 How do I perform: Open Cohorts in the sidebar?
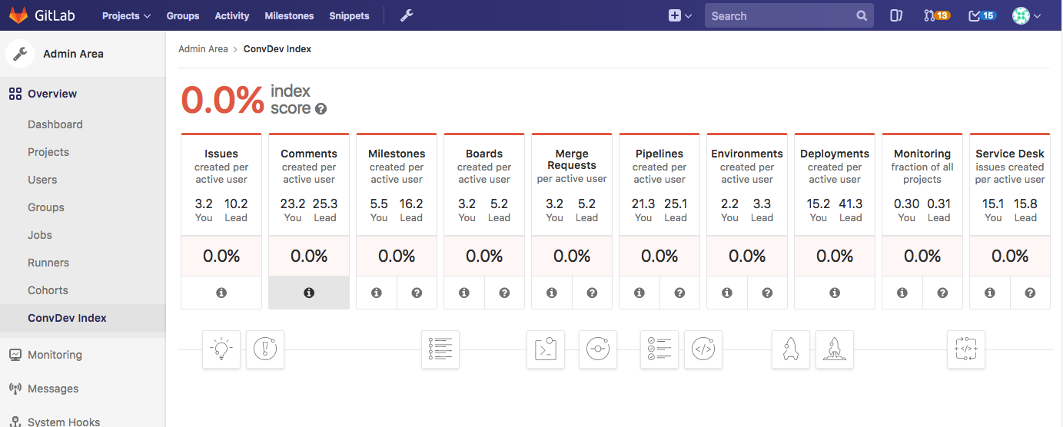(48, 290)
